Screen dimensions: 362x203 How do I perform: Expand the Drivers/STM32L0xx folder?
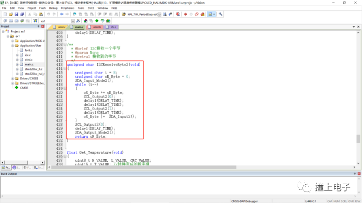pyautogui.click(x=13, y=83)
